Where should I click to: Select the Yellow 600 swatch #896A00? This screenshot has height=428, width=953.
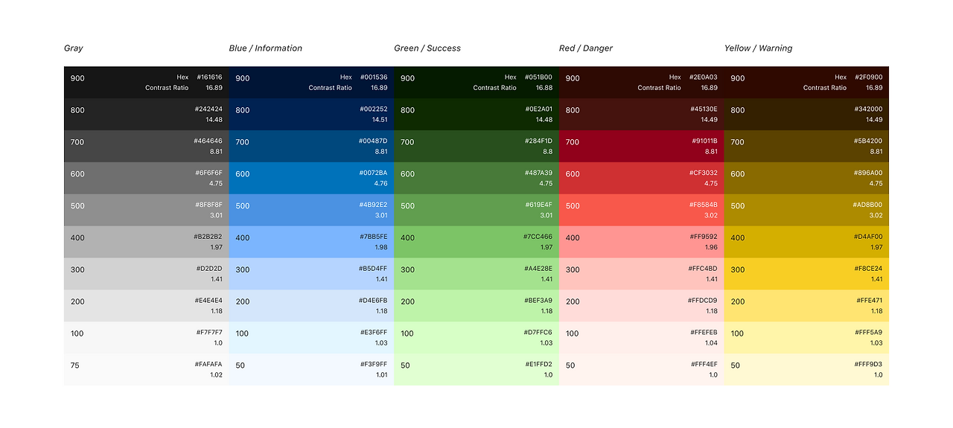click(x=807, y=179)
